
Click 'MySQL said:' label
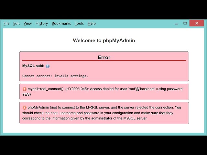(x=33, y=66)
